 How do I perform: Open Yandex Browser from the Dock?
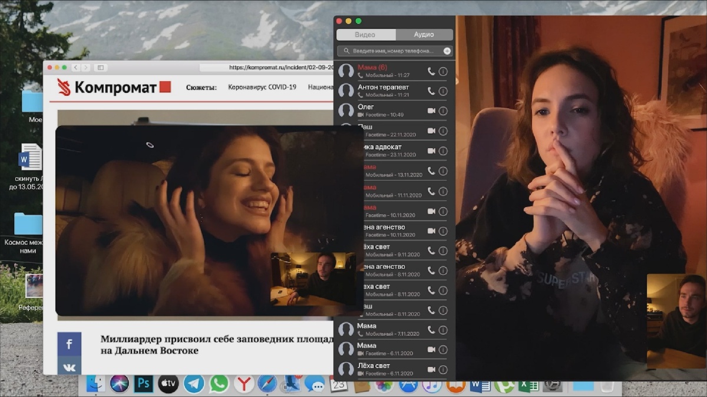(244, 384)
